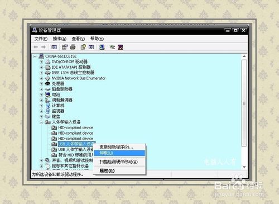This screenshot has width=279, height=204.
Task: Select the DVD/CD-ROM 驱动器 disc icon
Action: pos(48,61)
